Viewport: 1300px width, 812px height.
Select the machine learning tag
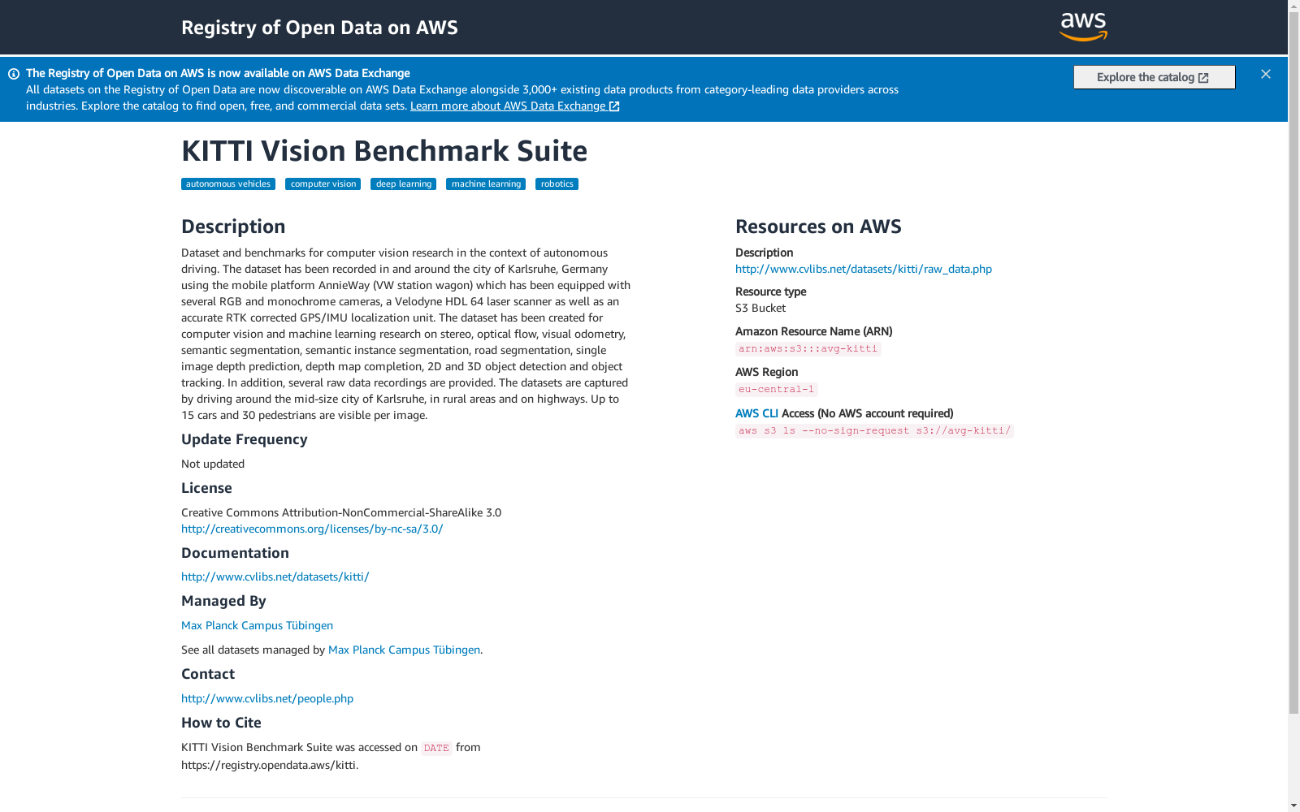tap(486, 184)
